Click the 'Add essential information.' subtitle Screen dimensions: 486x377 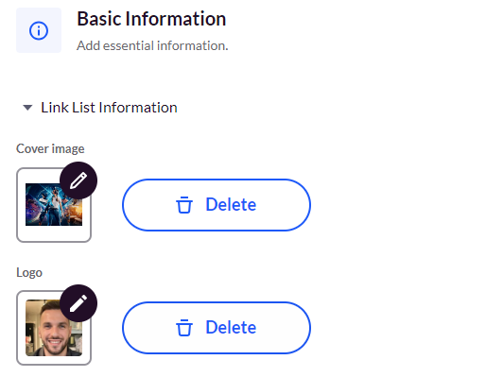[x=152, y=45]
